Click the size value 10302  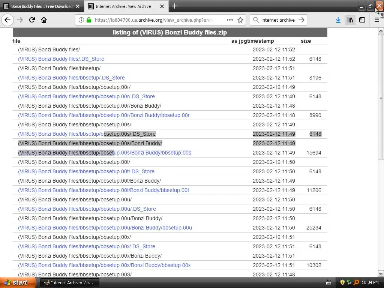point(314,265)
